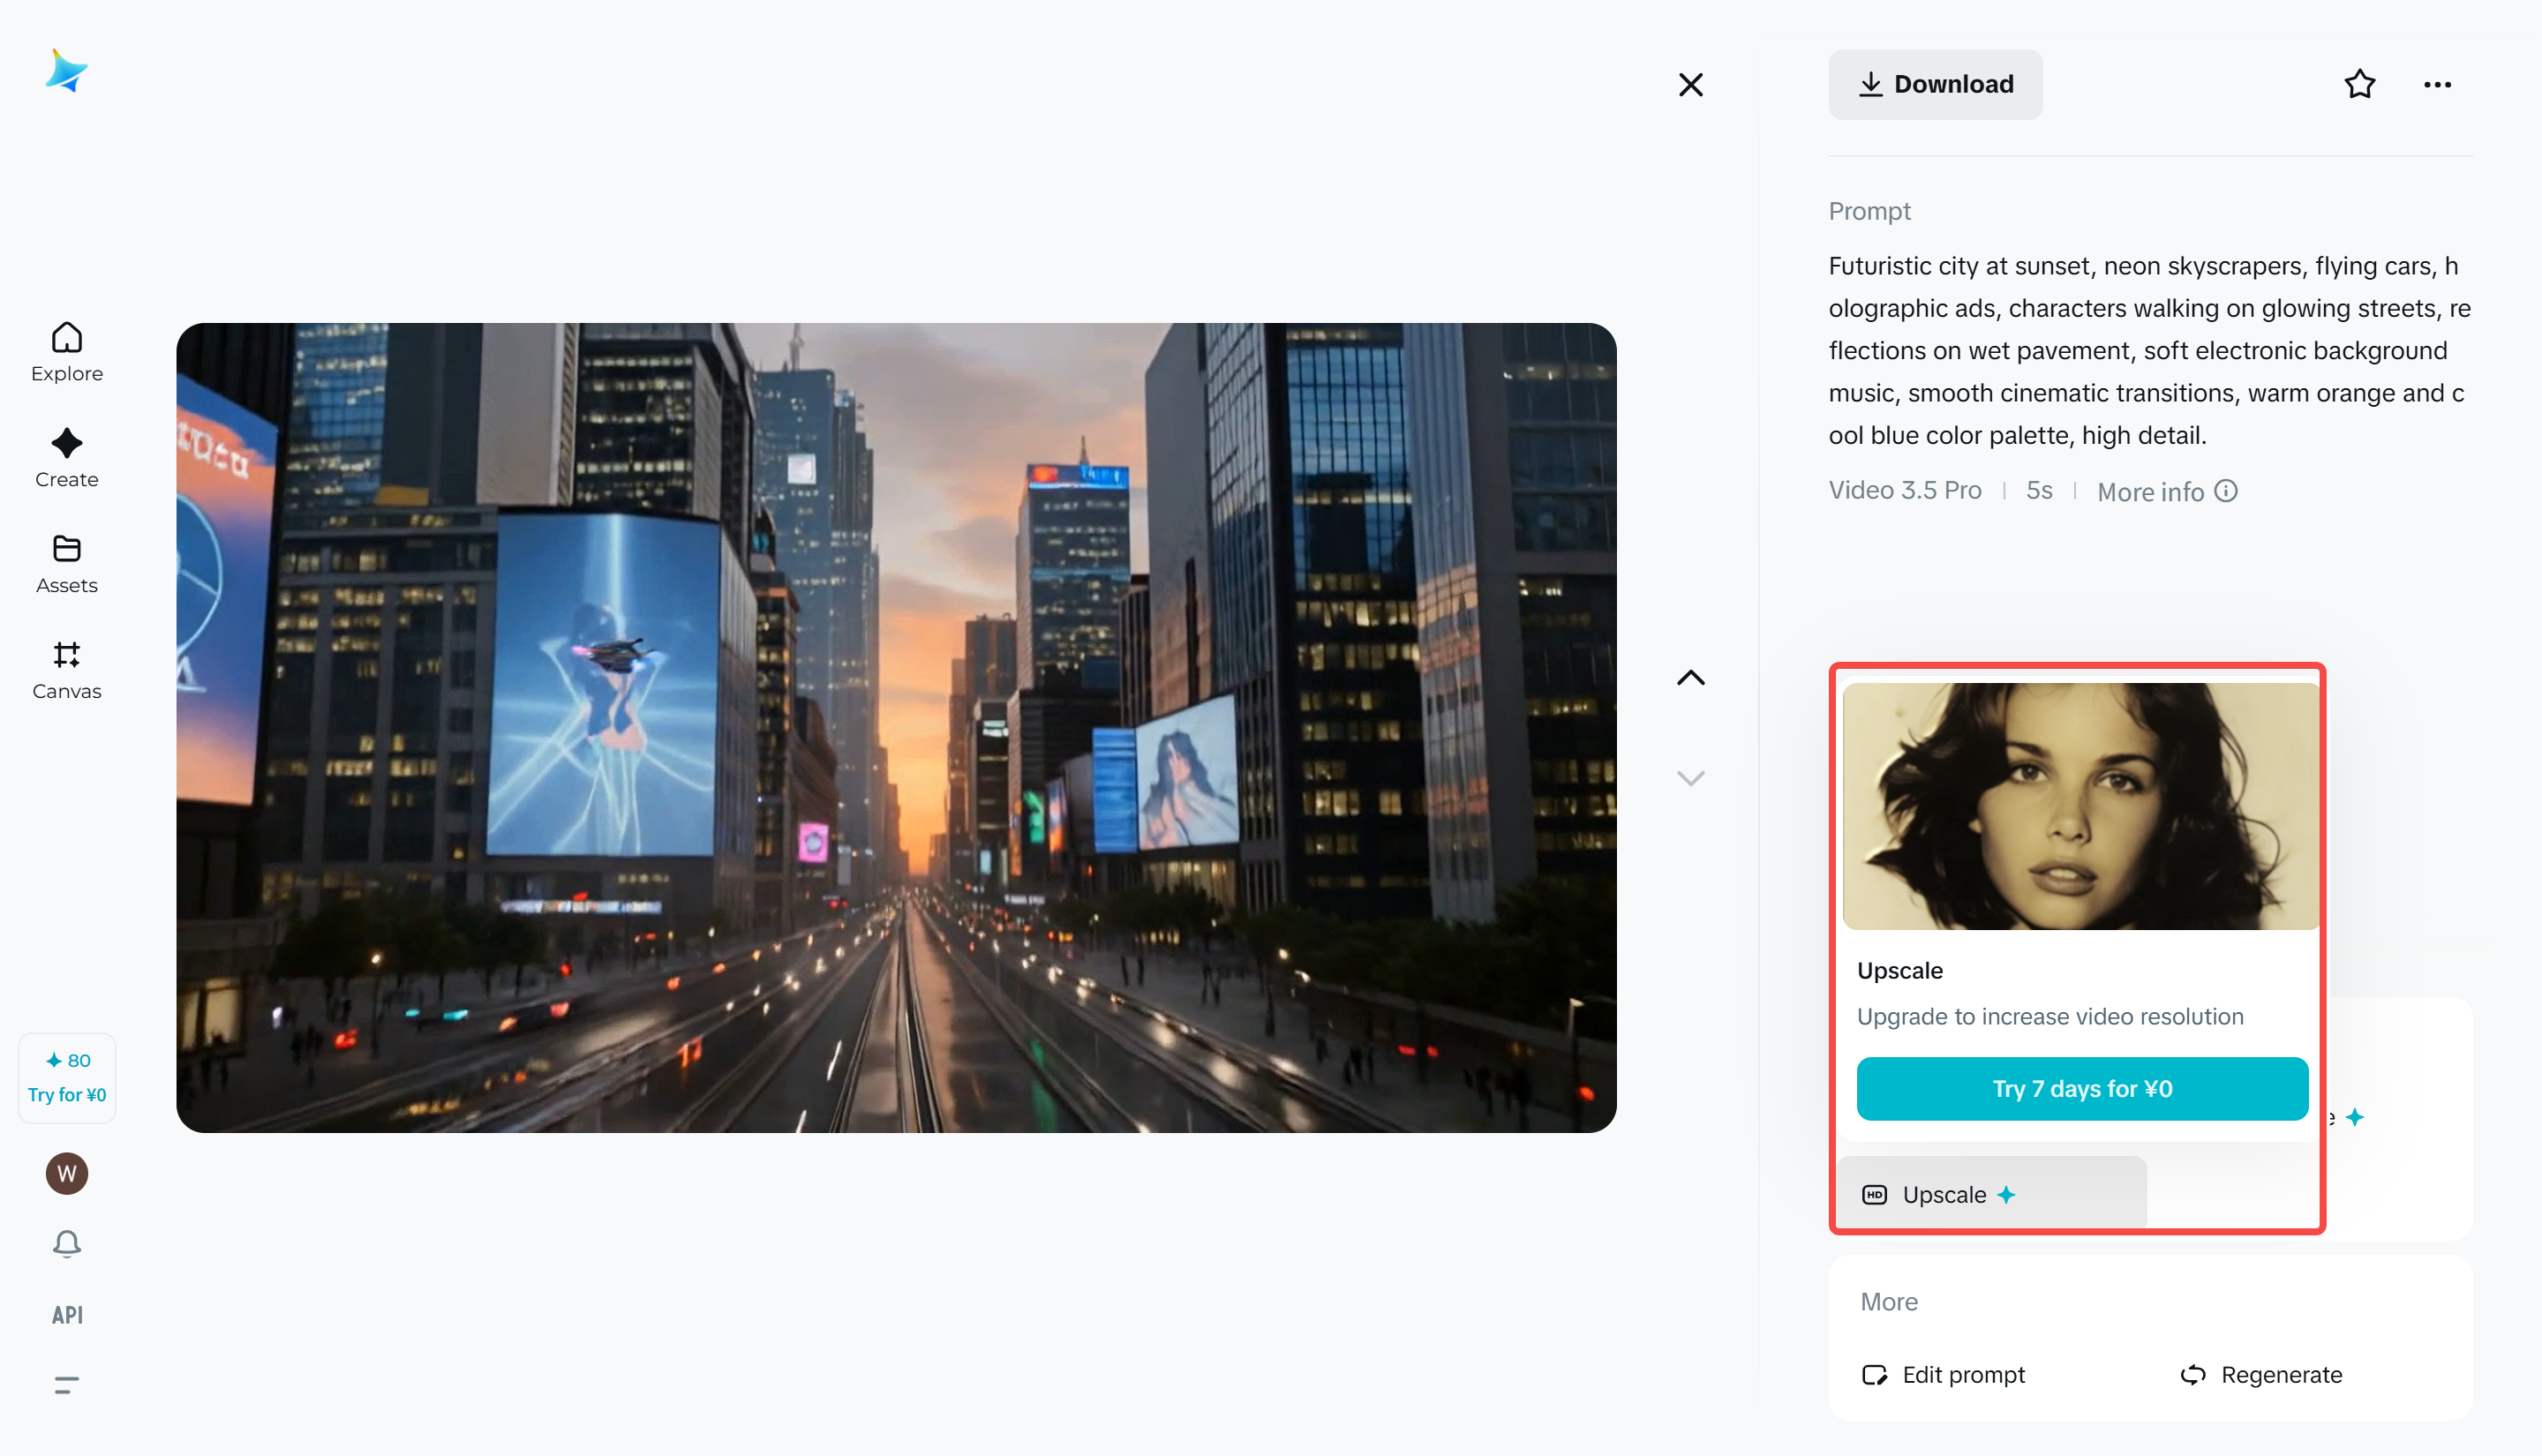Open the Assets panel

pos(66,564)
